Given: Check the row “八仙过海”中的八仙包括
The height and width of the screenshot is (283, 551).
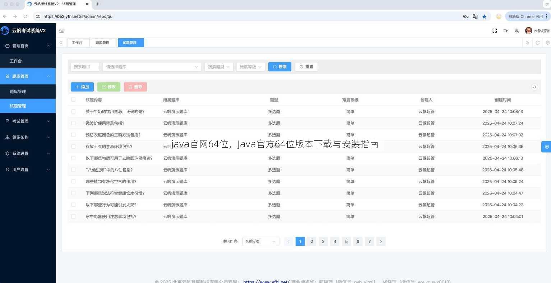Looking at the screenshot, I should 73,170.
